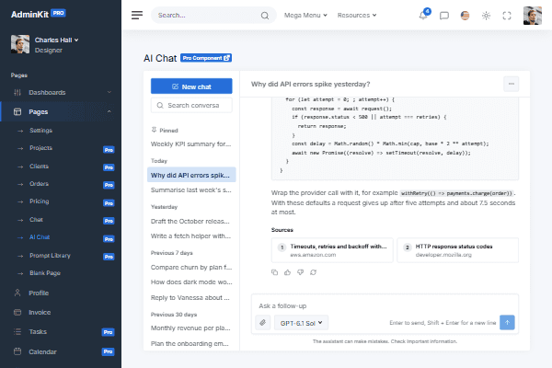
Task: Open the language flag selector
Action: pyautogui.click(x=465, y=16)
